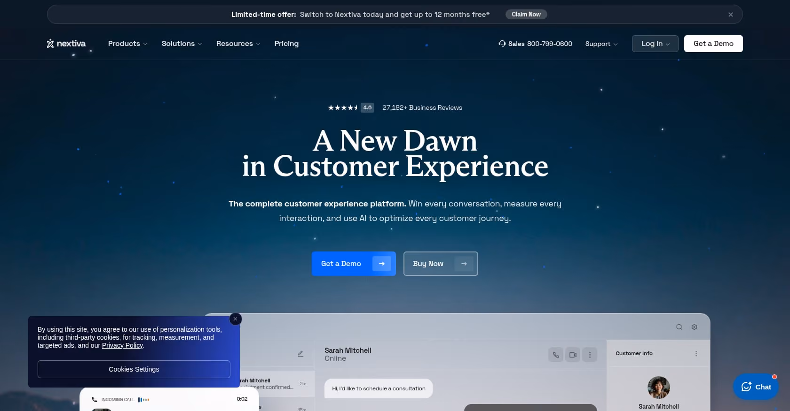790x411 pixels.
Task: Close the limited-time offer banner
Action: click(x=731, y=15)
